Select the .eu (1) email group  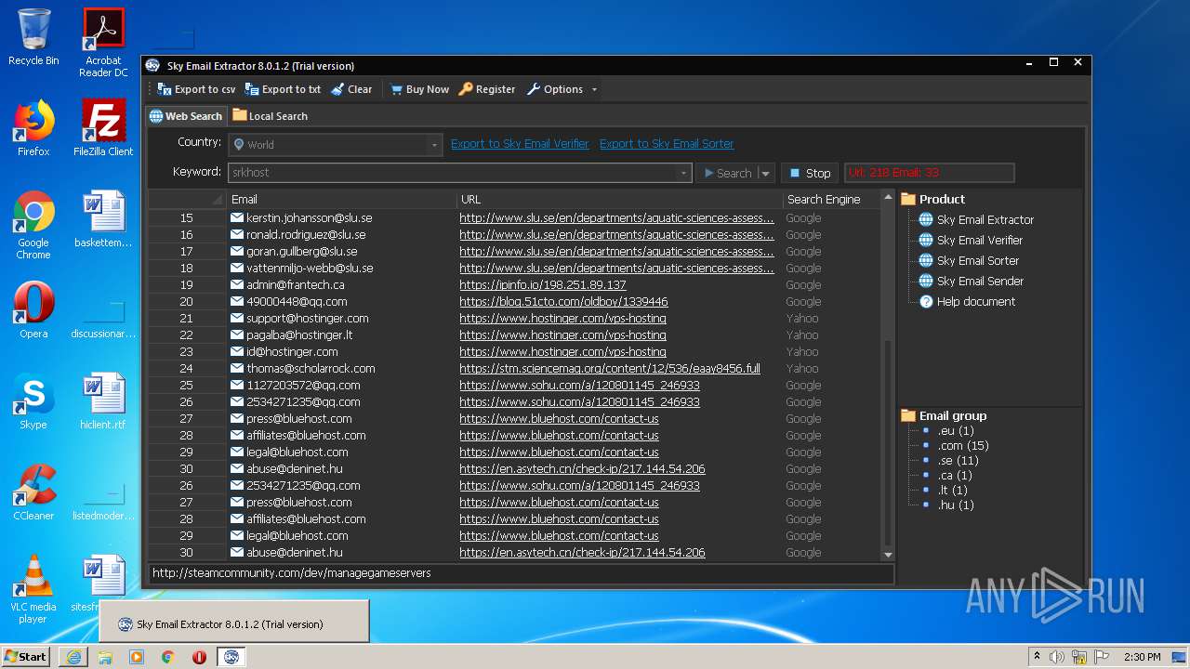tap(955, 431)
